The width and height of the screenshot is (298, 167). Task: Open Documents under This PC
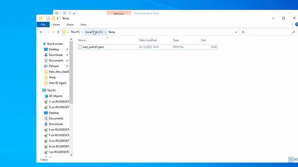[x=56, y=119]
